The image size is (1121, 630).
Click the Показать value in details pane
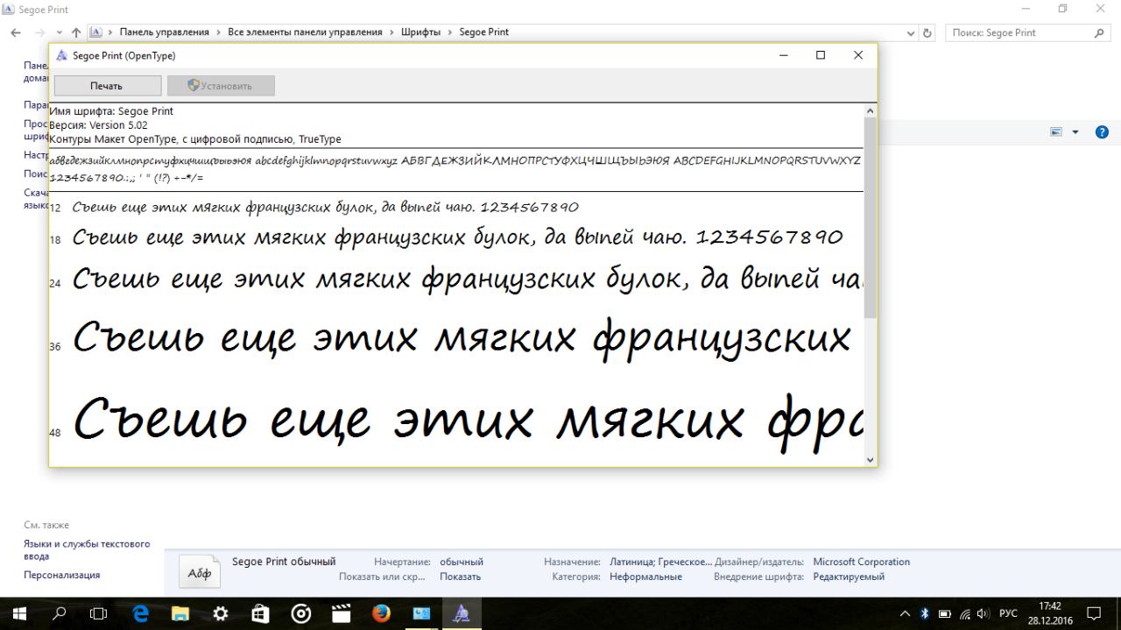point(460,577)
